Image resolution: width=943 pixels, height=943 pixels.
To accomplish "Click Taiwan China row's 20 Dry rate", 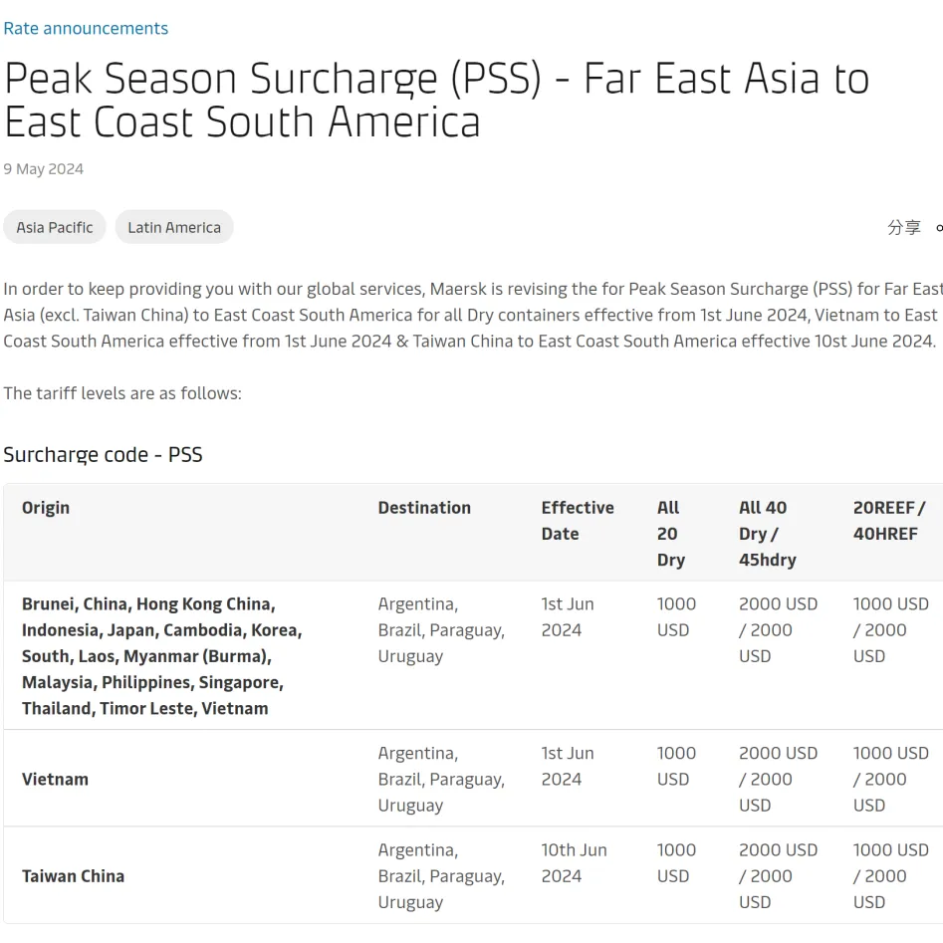I will coord(676,863).
